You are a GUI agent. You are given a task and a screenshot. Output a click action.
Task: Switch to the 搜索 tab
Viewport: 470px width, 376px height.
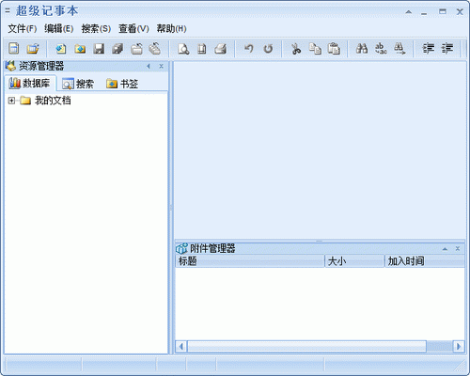point(78,84)
